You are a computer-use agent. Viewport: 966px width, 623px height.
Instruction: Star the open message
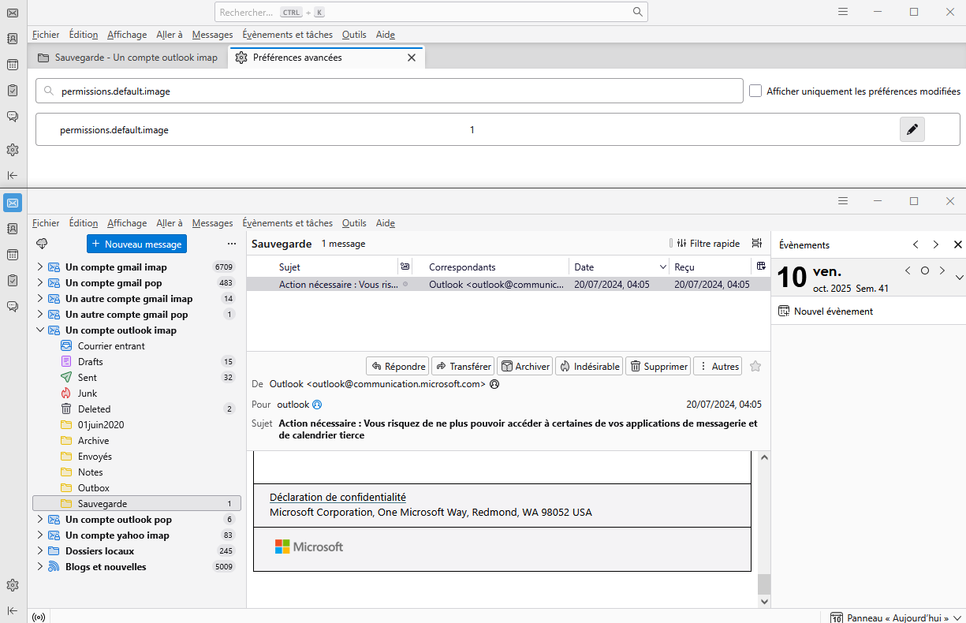coord(755,366)
